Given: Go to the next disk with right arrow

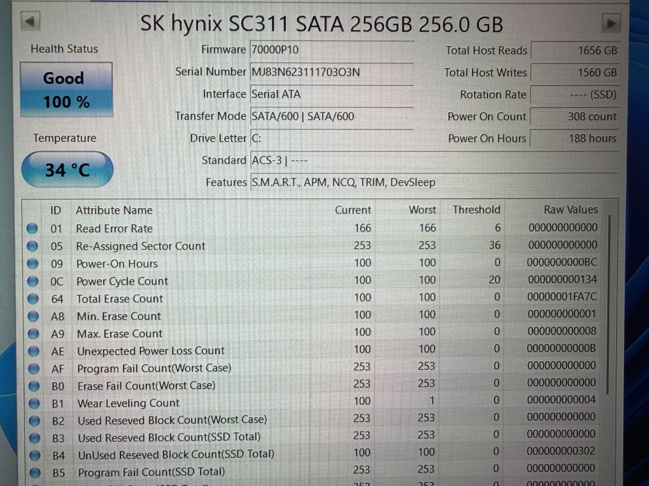Looking at the screenshot, I should point(611,23).
